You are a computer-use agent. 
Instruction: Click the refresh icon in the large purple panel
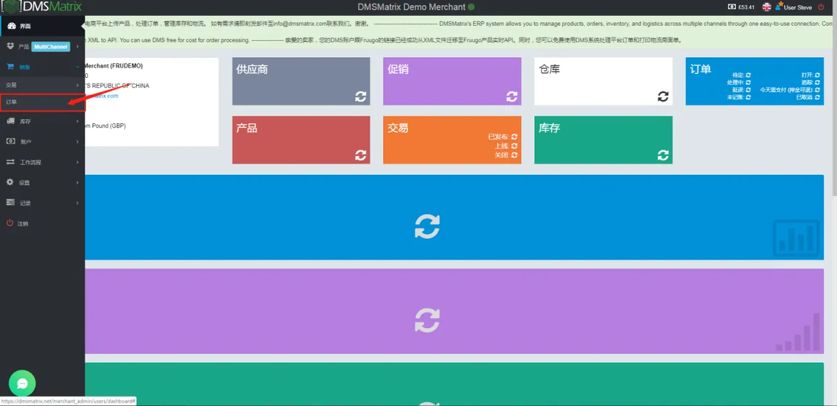(428, 320)
